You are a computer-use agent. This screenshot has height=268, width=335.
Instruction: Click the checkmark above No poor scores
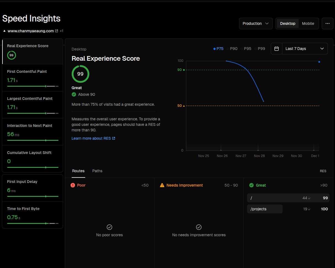(109, 227)
